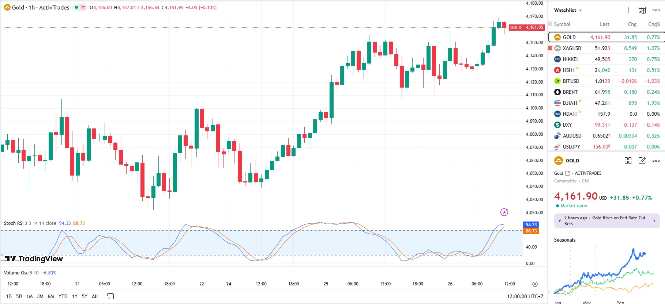This screenshot has height=304, width=665.
Task: Open the watchlist three-dot options menu
Action: 656,10
